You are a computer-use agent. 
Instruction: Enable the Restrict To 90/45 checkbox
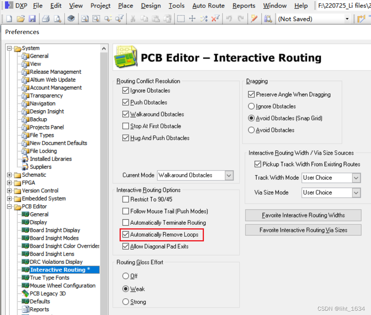coord(126,199)
